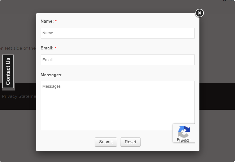The height and width of the screenshot is (162, 235).
Task: Click the Name field label
Action: pyautogui.click(x=47, y=21)
